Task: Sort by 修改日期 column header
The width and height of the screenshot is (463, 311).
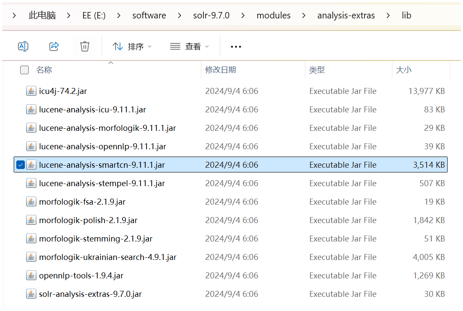Action: click(221, 70)
